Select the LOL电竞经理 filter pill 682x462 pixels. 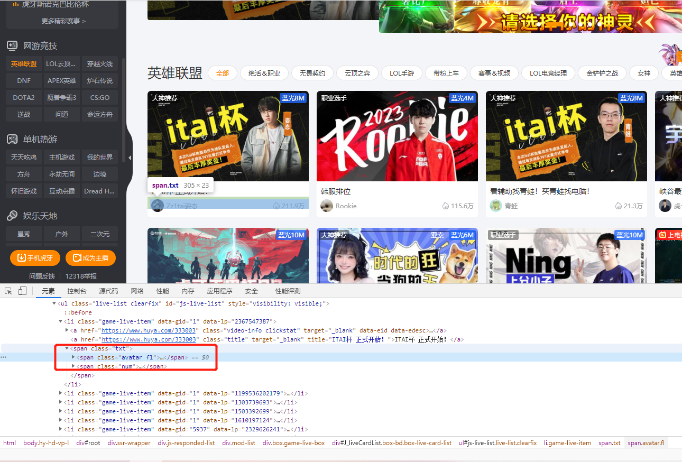(x=548, y=73)
